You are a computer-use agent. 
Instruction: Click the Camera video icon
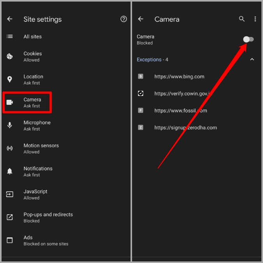tap(10, 102)
